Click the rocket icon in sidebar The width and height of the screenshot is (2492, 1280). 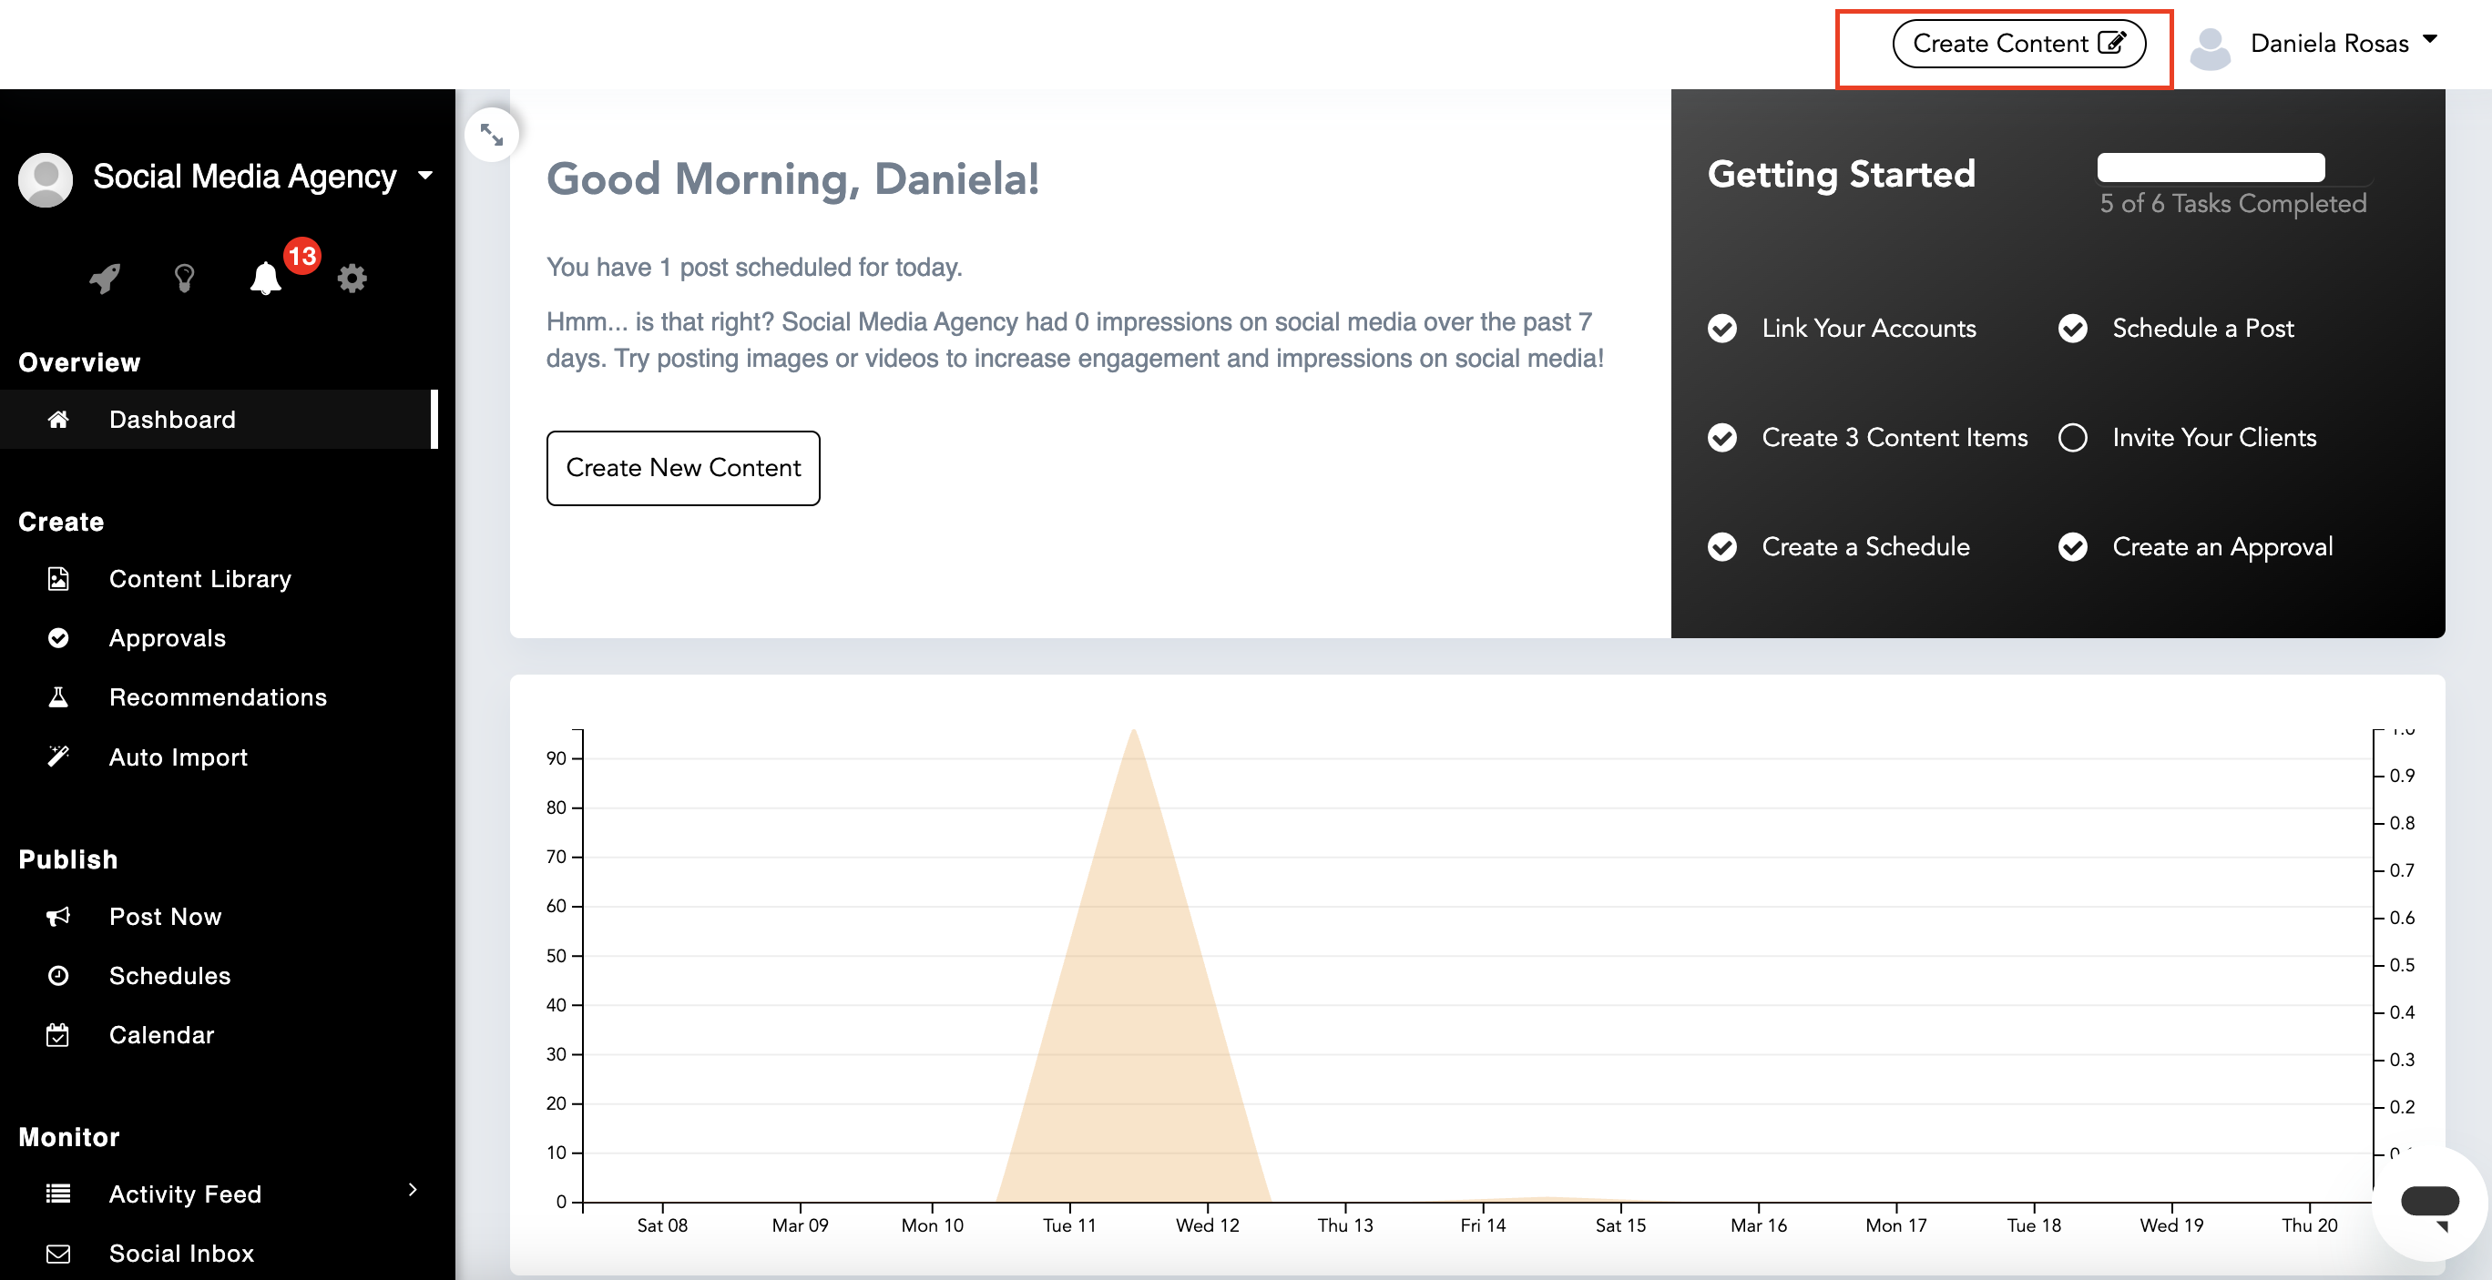(105, 279)
